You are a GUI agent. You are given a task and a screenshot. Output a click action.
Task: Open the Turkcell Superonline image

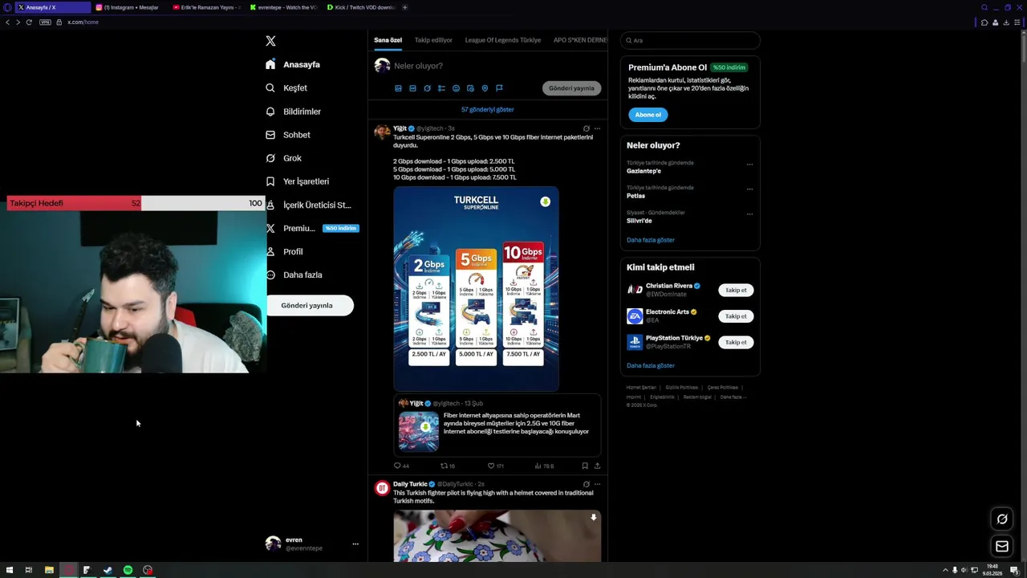pyautogui.click(x=476, y=289)
